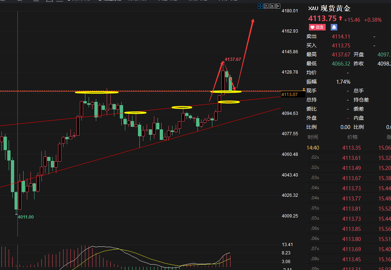Click the orange marker atop price axis

[x=304, y=89]
